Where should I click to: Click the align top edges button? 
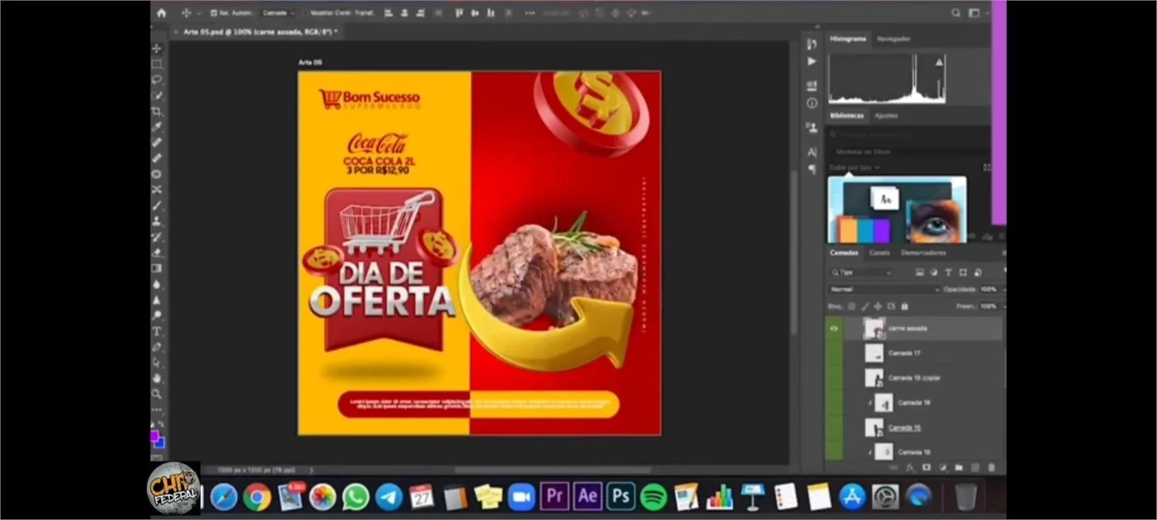click(459, 13)
